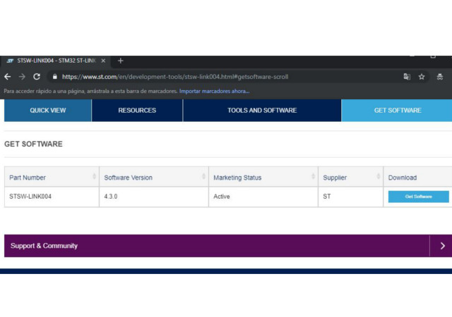Image resolution: width=452 pixels, height=317 pixels.
Task: Select the GET SOFTWARE tab
Action: [x=397, y=111]
